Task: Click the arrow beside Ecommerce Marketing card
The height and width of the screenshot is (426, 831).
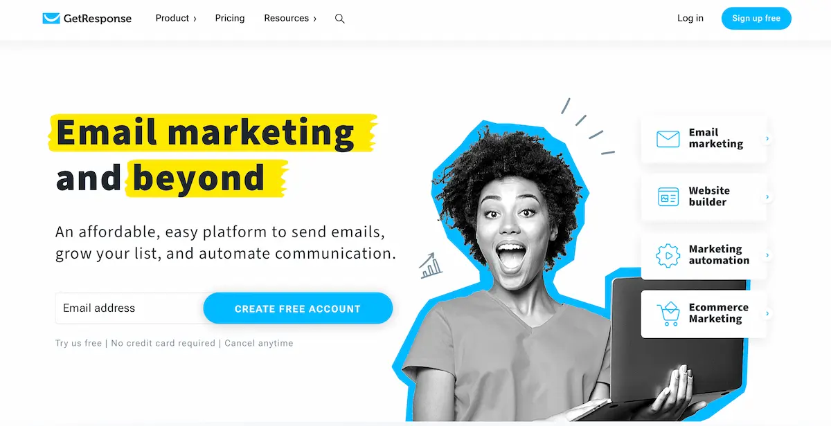Action: pos(767,313)
